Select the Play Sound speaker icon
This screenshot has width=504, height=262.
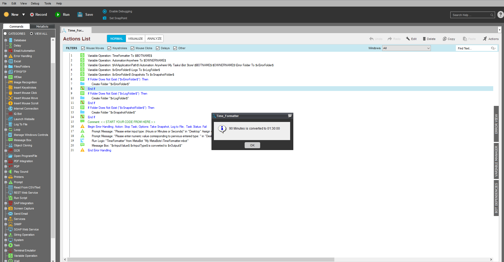coord(11,172)
